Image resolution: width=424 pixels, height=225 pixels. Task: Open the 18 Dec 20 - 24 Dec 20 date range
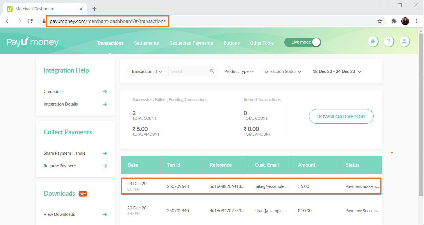point(337,71)
